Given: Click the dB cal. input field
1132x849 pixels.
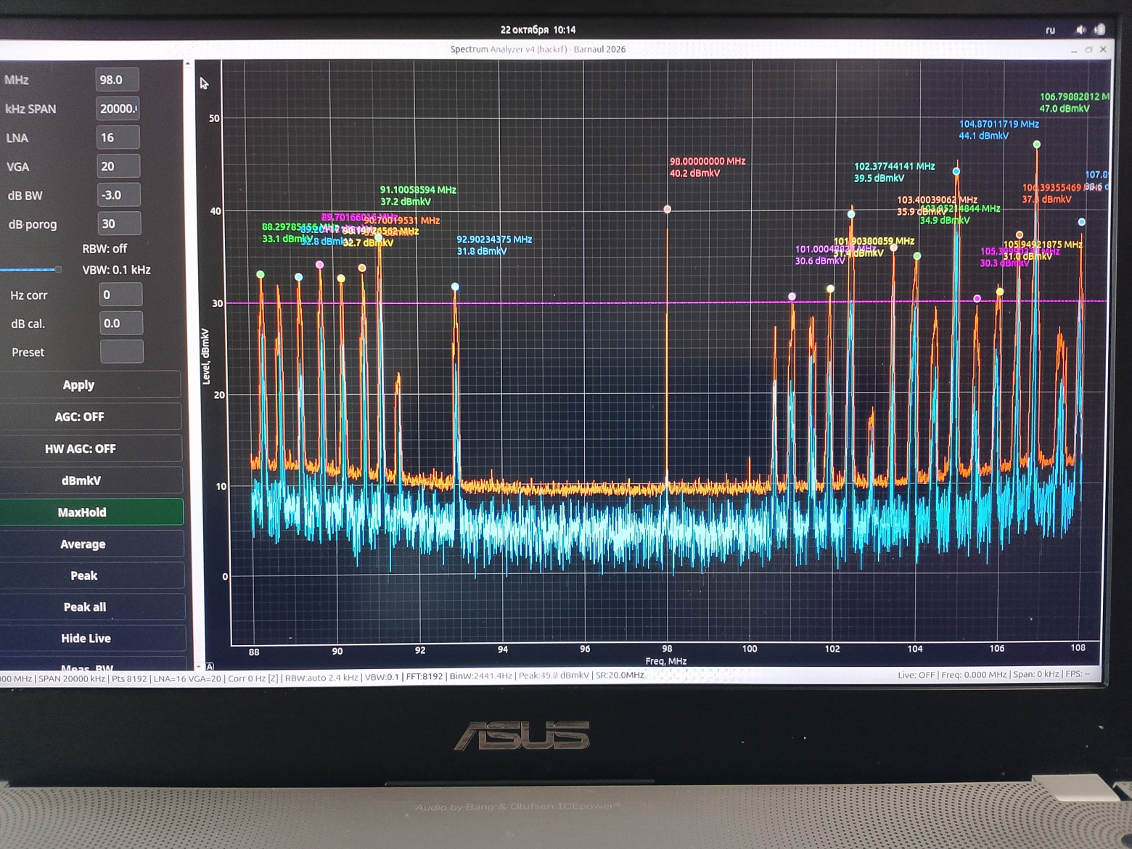Looking at the screenshot, I should (x=121, y=323).
